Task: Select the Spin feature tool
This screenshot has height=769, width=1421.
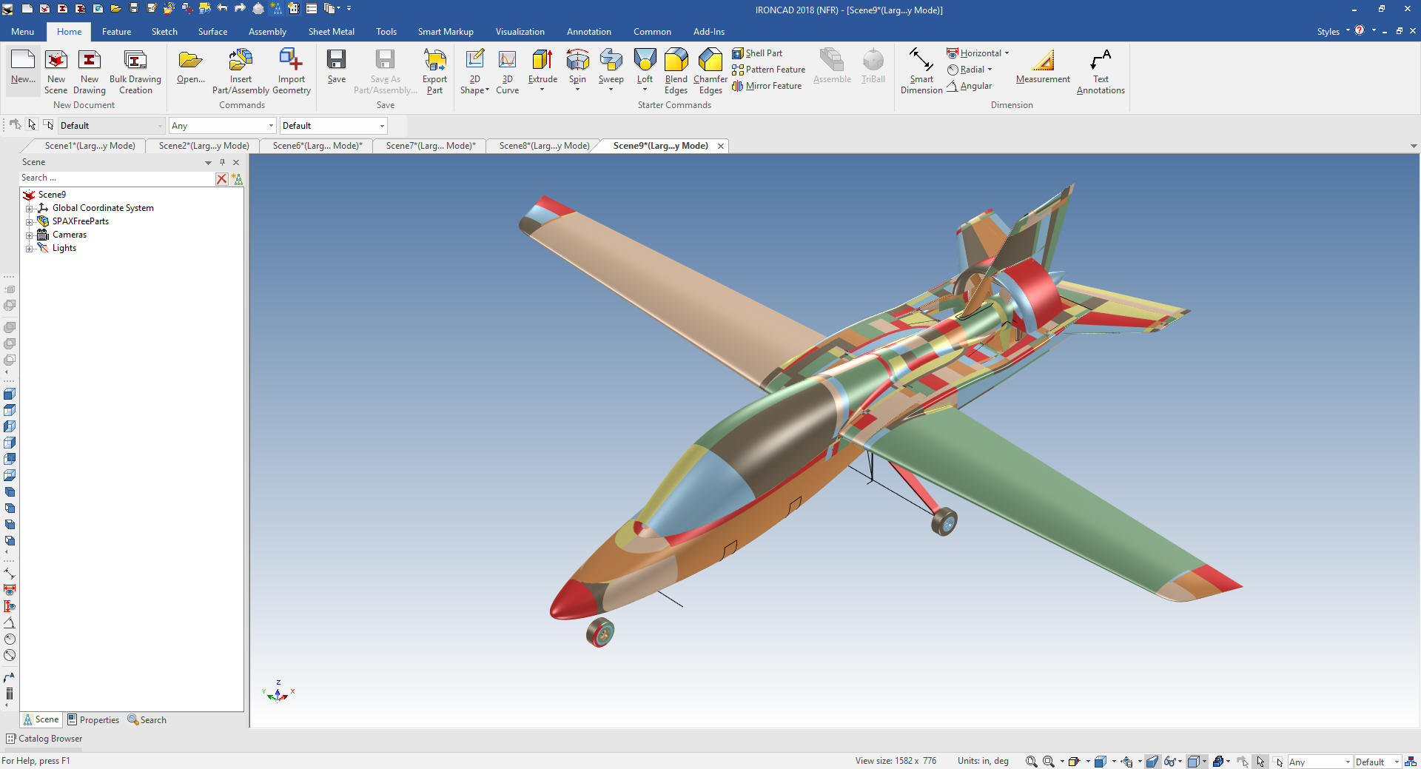Action: pyautogui.click(x=577, y=61)
